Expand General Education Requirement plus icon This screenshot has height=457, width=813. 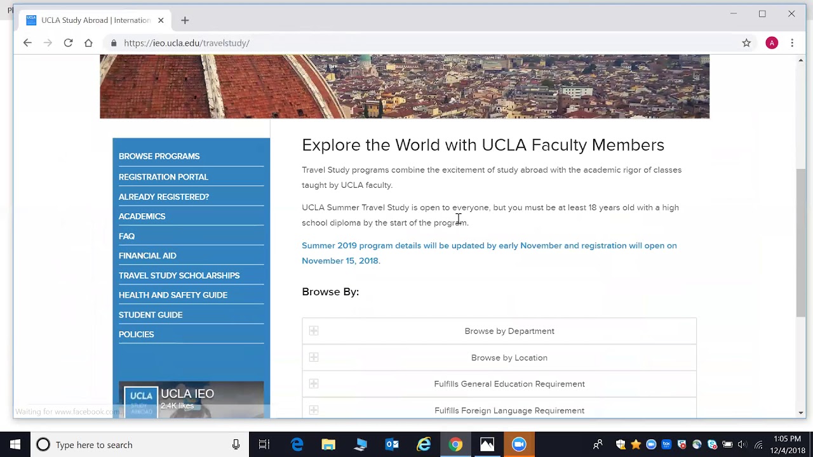coord(314,383)
